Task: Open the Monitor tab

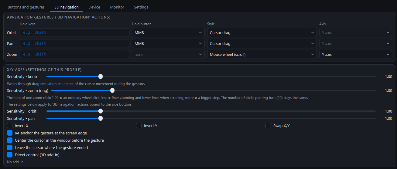Action: click(x=117, y=7)
